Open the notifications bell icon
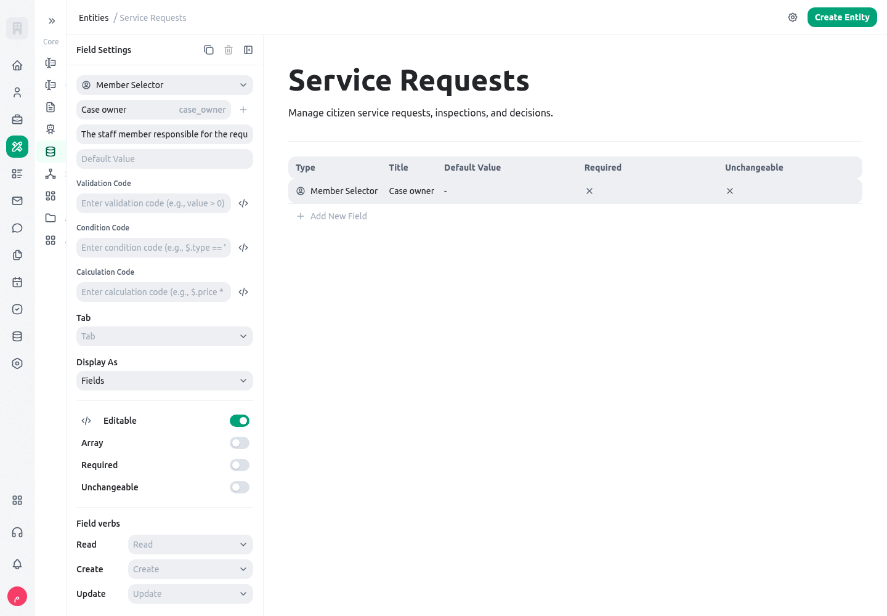Screen dimensions: 887x616 point(17,564)
